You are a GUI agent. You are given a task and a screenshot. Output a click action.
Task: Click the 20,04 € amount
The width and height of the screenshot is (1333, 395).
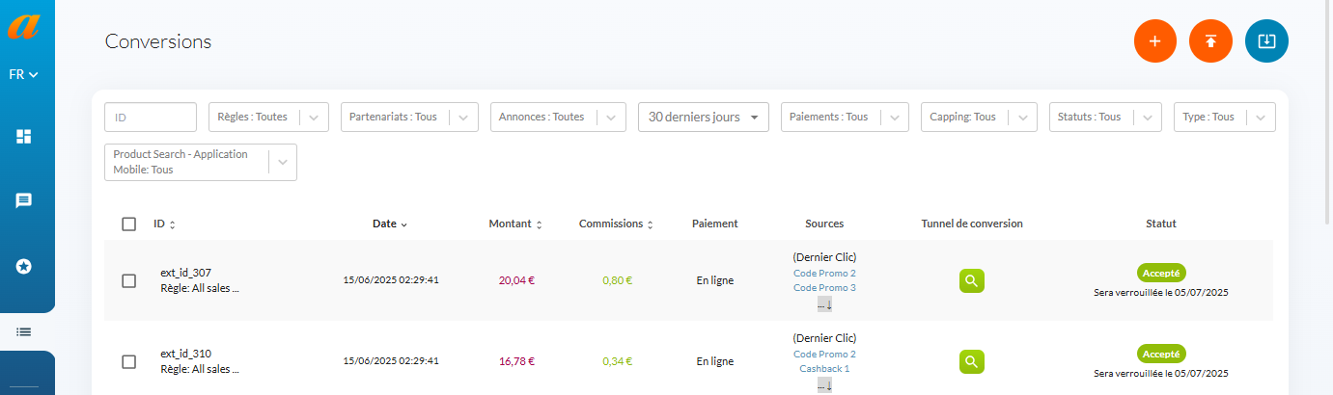click(x=516, y=280)
